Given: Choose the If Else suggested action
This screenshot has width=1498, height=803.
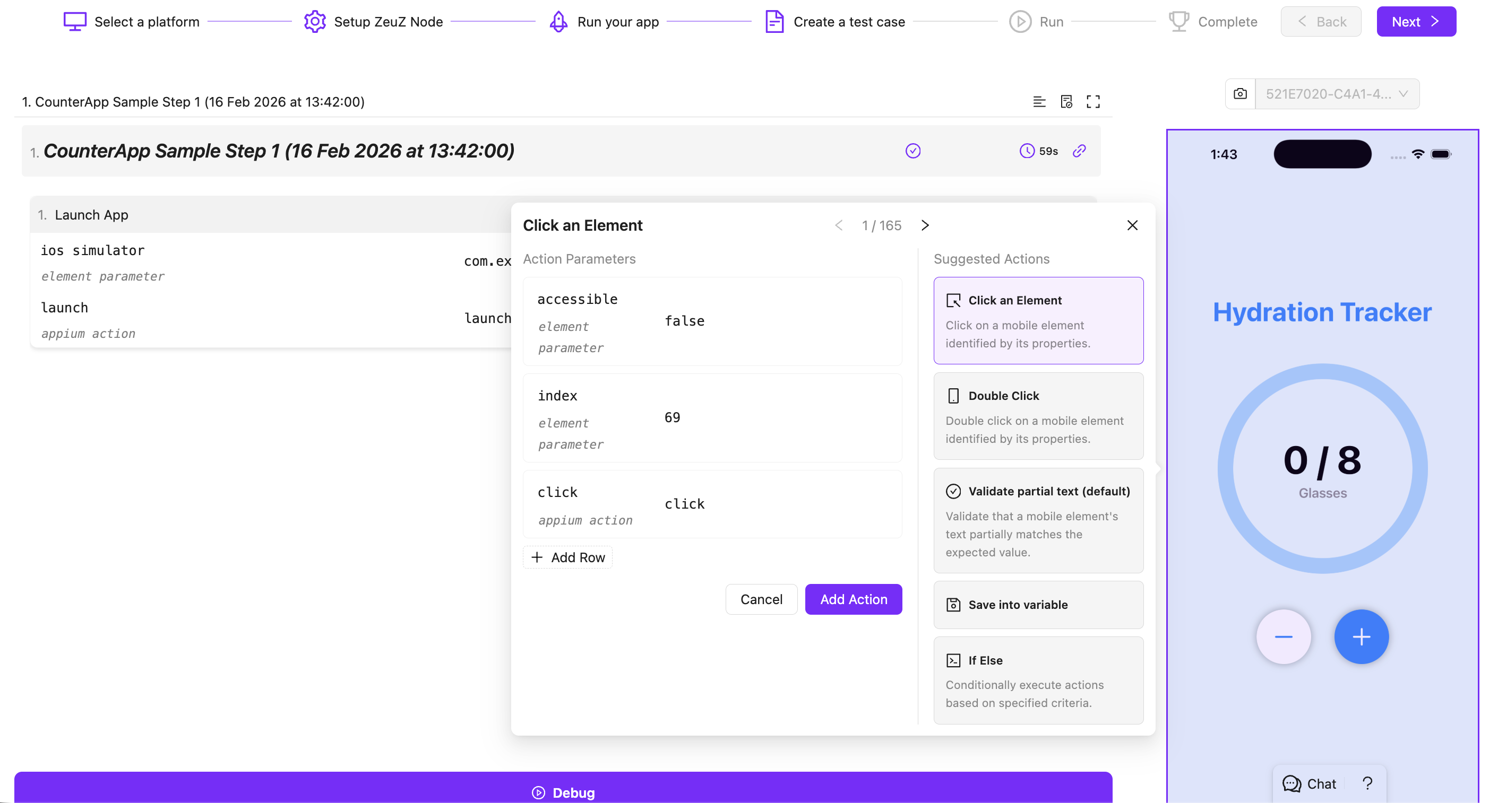Looking at the screenshot, I should pos(1038,680).
